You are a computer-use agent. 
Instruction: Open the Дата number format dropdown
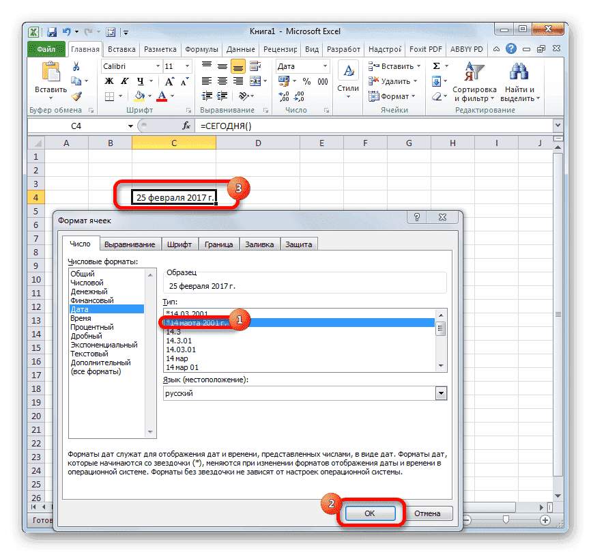(326, 66)
